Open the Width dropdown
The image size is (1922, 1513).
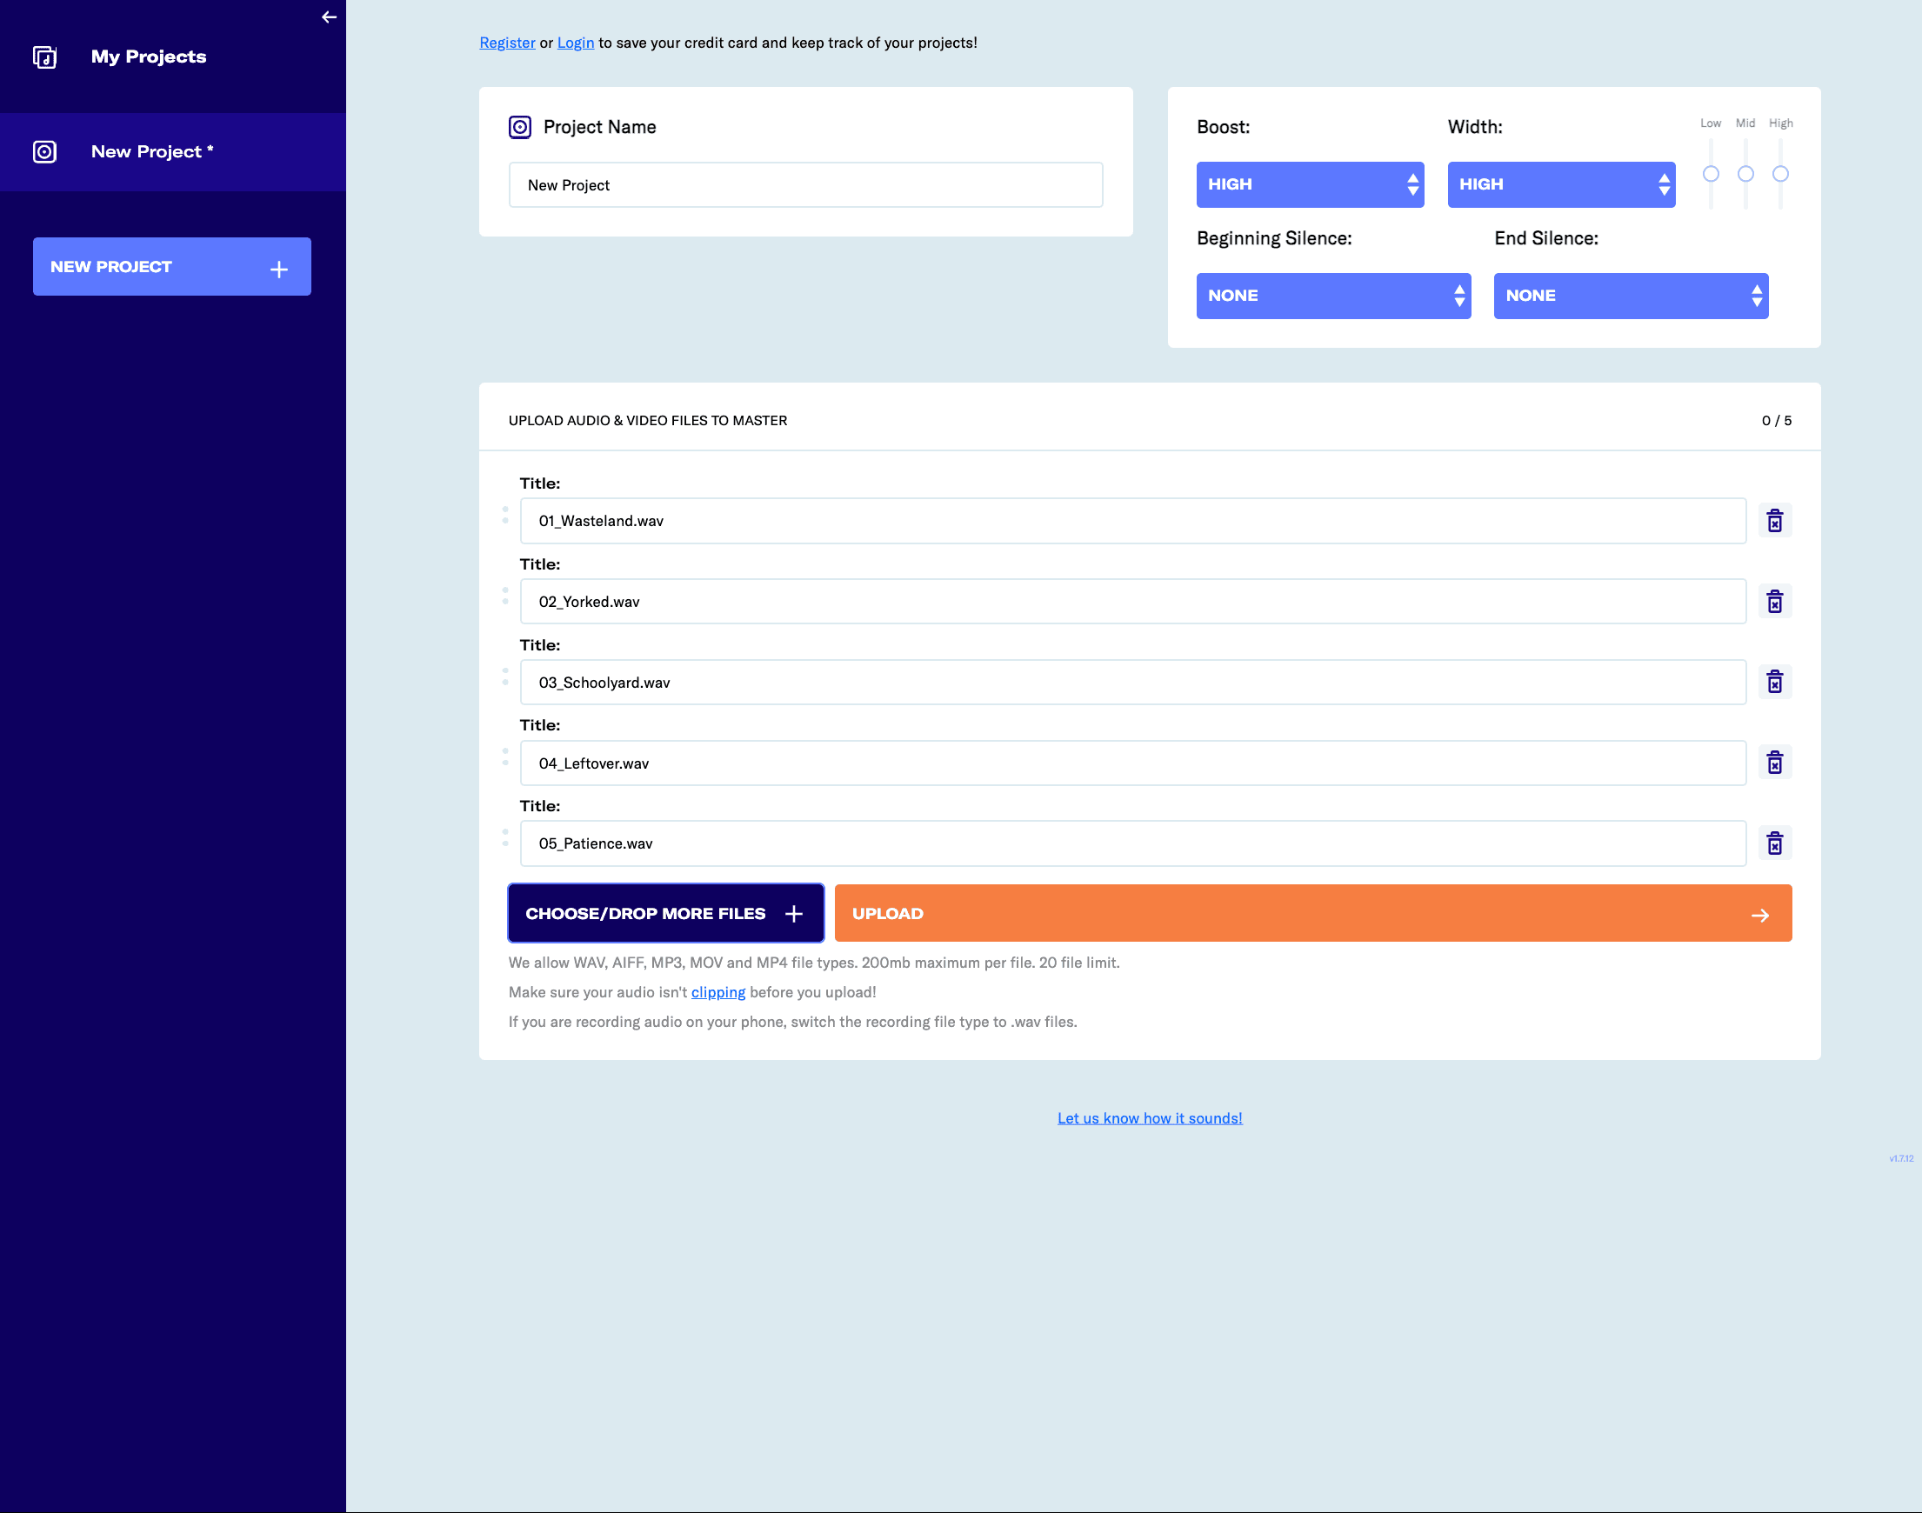pos(1561,184)
